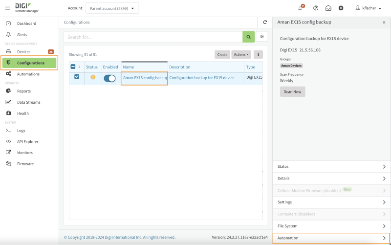
Task: Sort by the Enabled column header
Action: coord(110,67)
